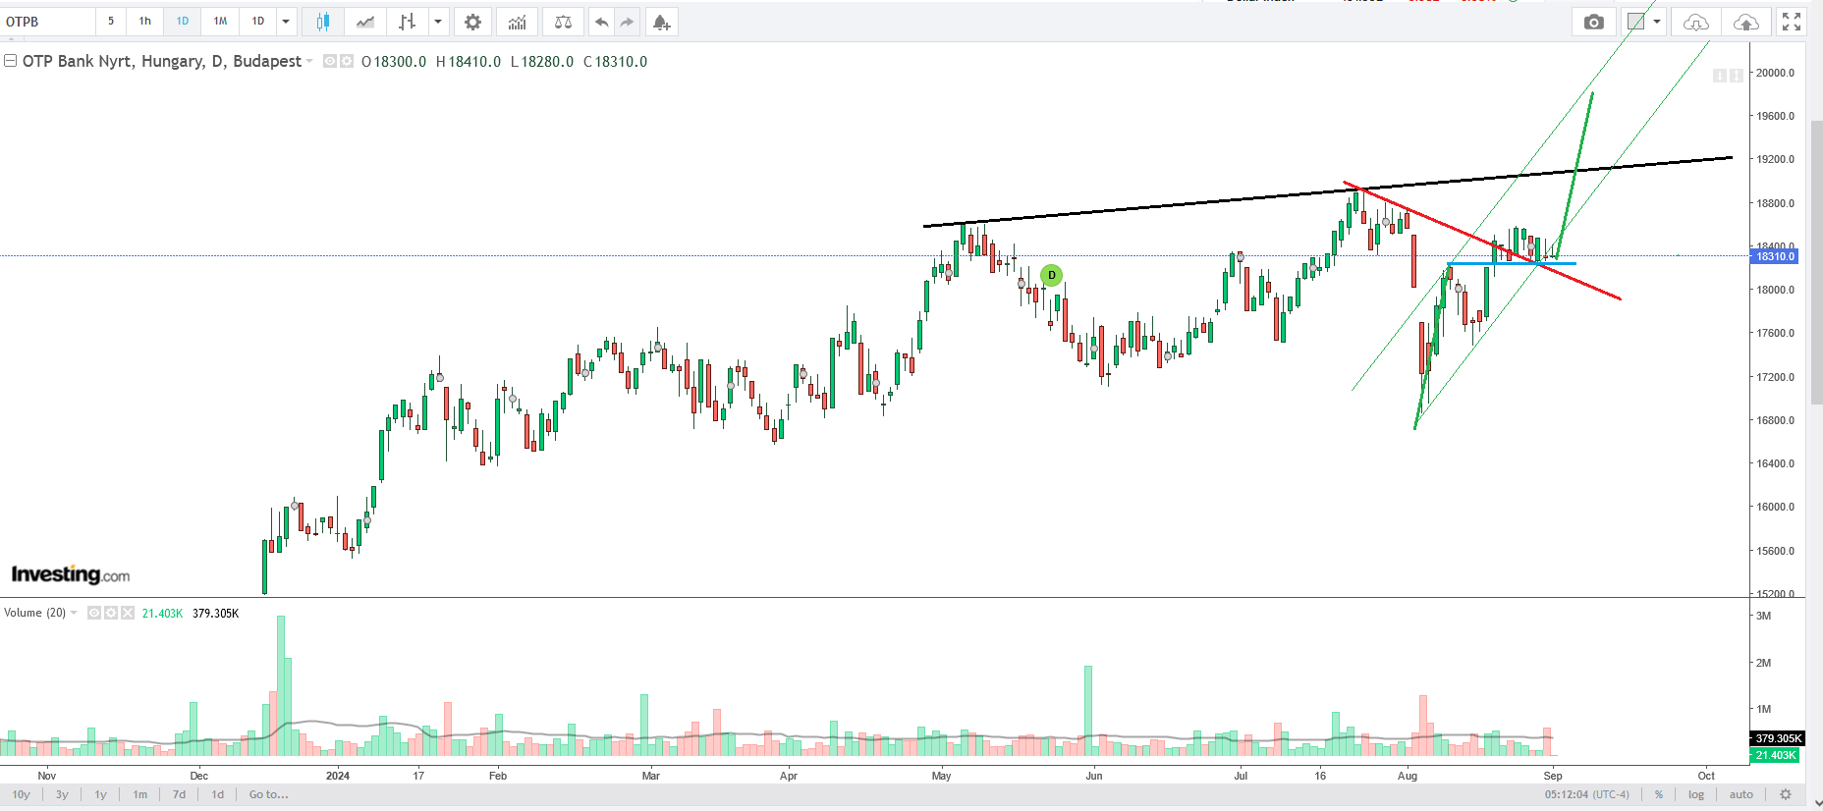Toggle auto scale at bottom right
The image size is (1823, 811).
tap(1740, 794)
